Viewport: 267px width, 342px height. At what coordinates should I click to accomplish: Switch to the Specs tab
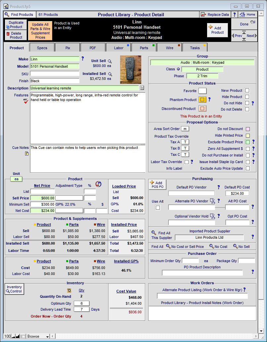42,48
